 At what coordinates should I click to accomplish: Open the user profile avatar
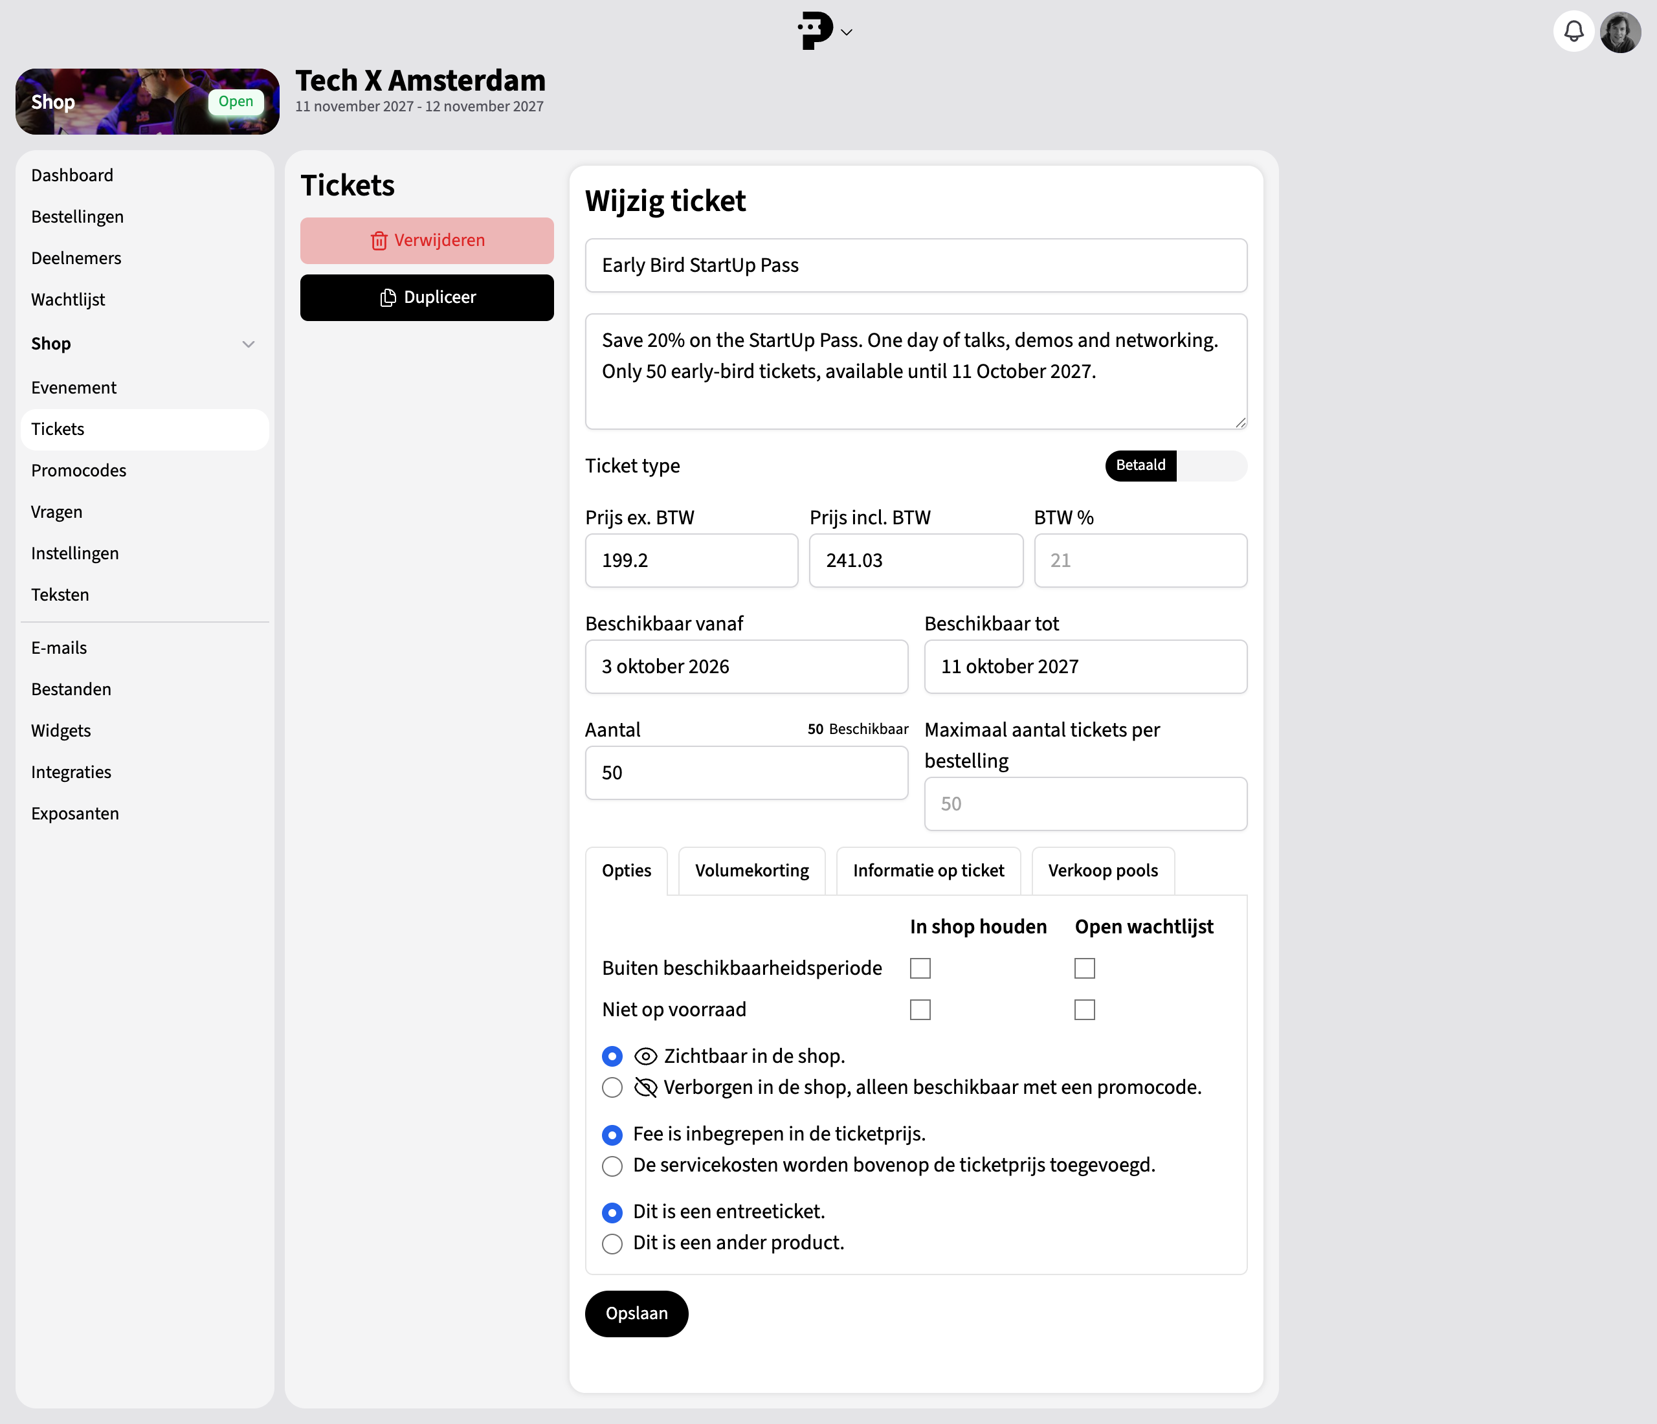[x=1620, y=32]
